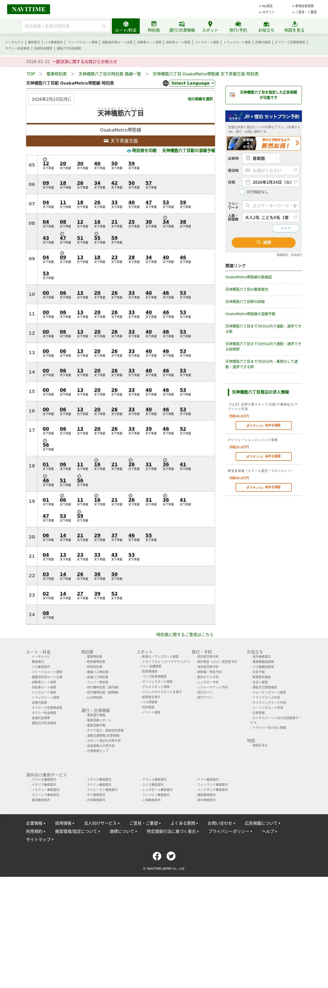Click the orange 検索 button
The image size is (328, 988).
pos(263,242)
